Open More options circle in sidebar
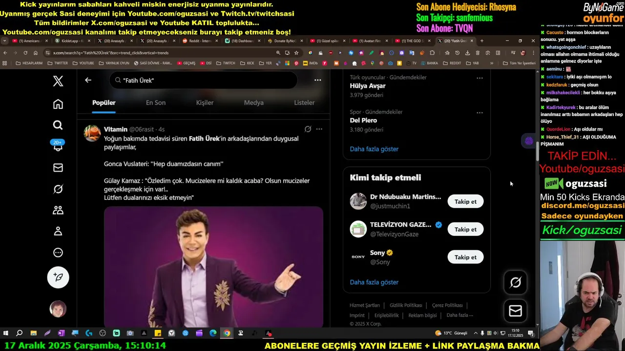The height and width of the screenshot is (351, 625). coord(58,253)
